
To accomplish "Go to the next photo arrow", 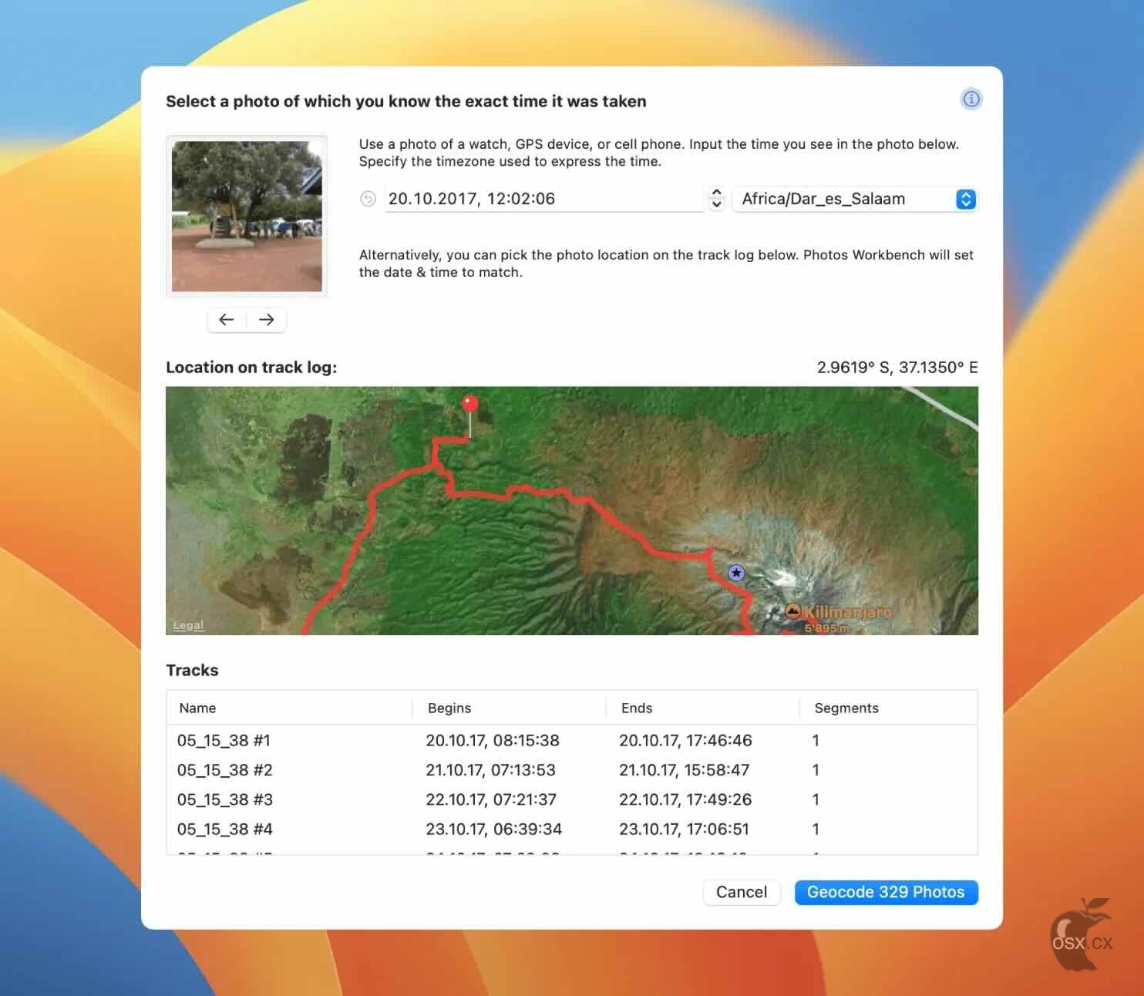I will point(267,319).
